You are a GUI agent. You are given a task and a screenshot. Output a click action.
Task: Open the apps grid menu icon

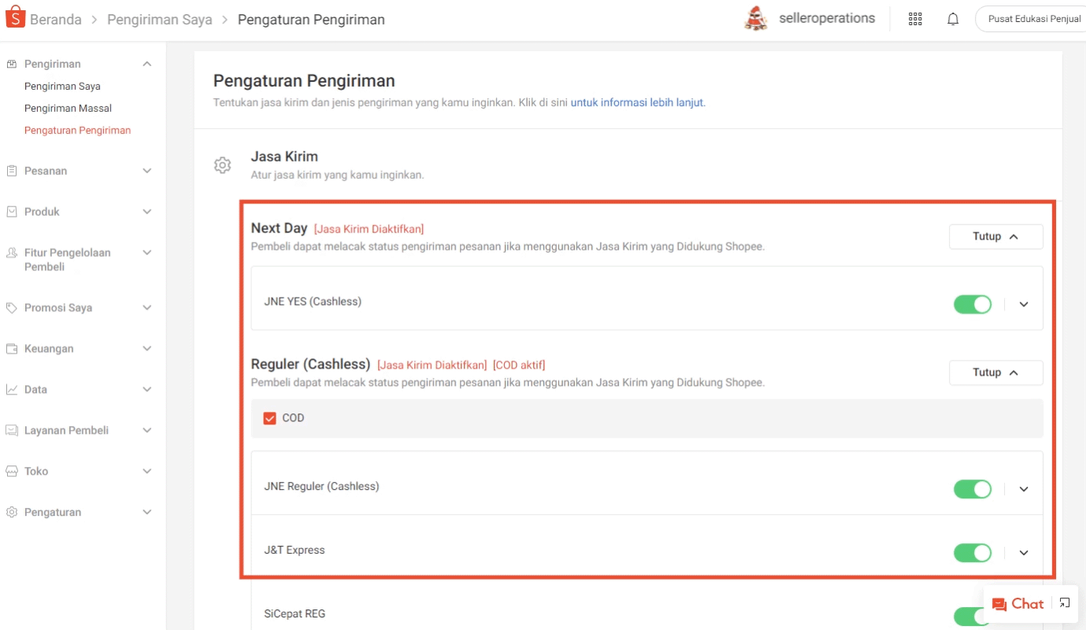pyautogui.click(x=915, y=19)
